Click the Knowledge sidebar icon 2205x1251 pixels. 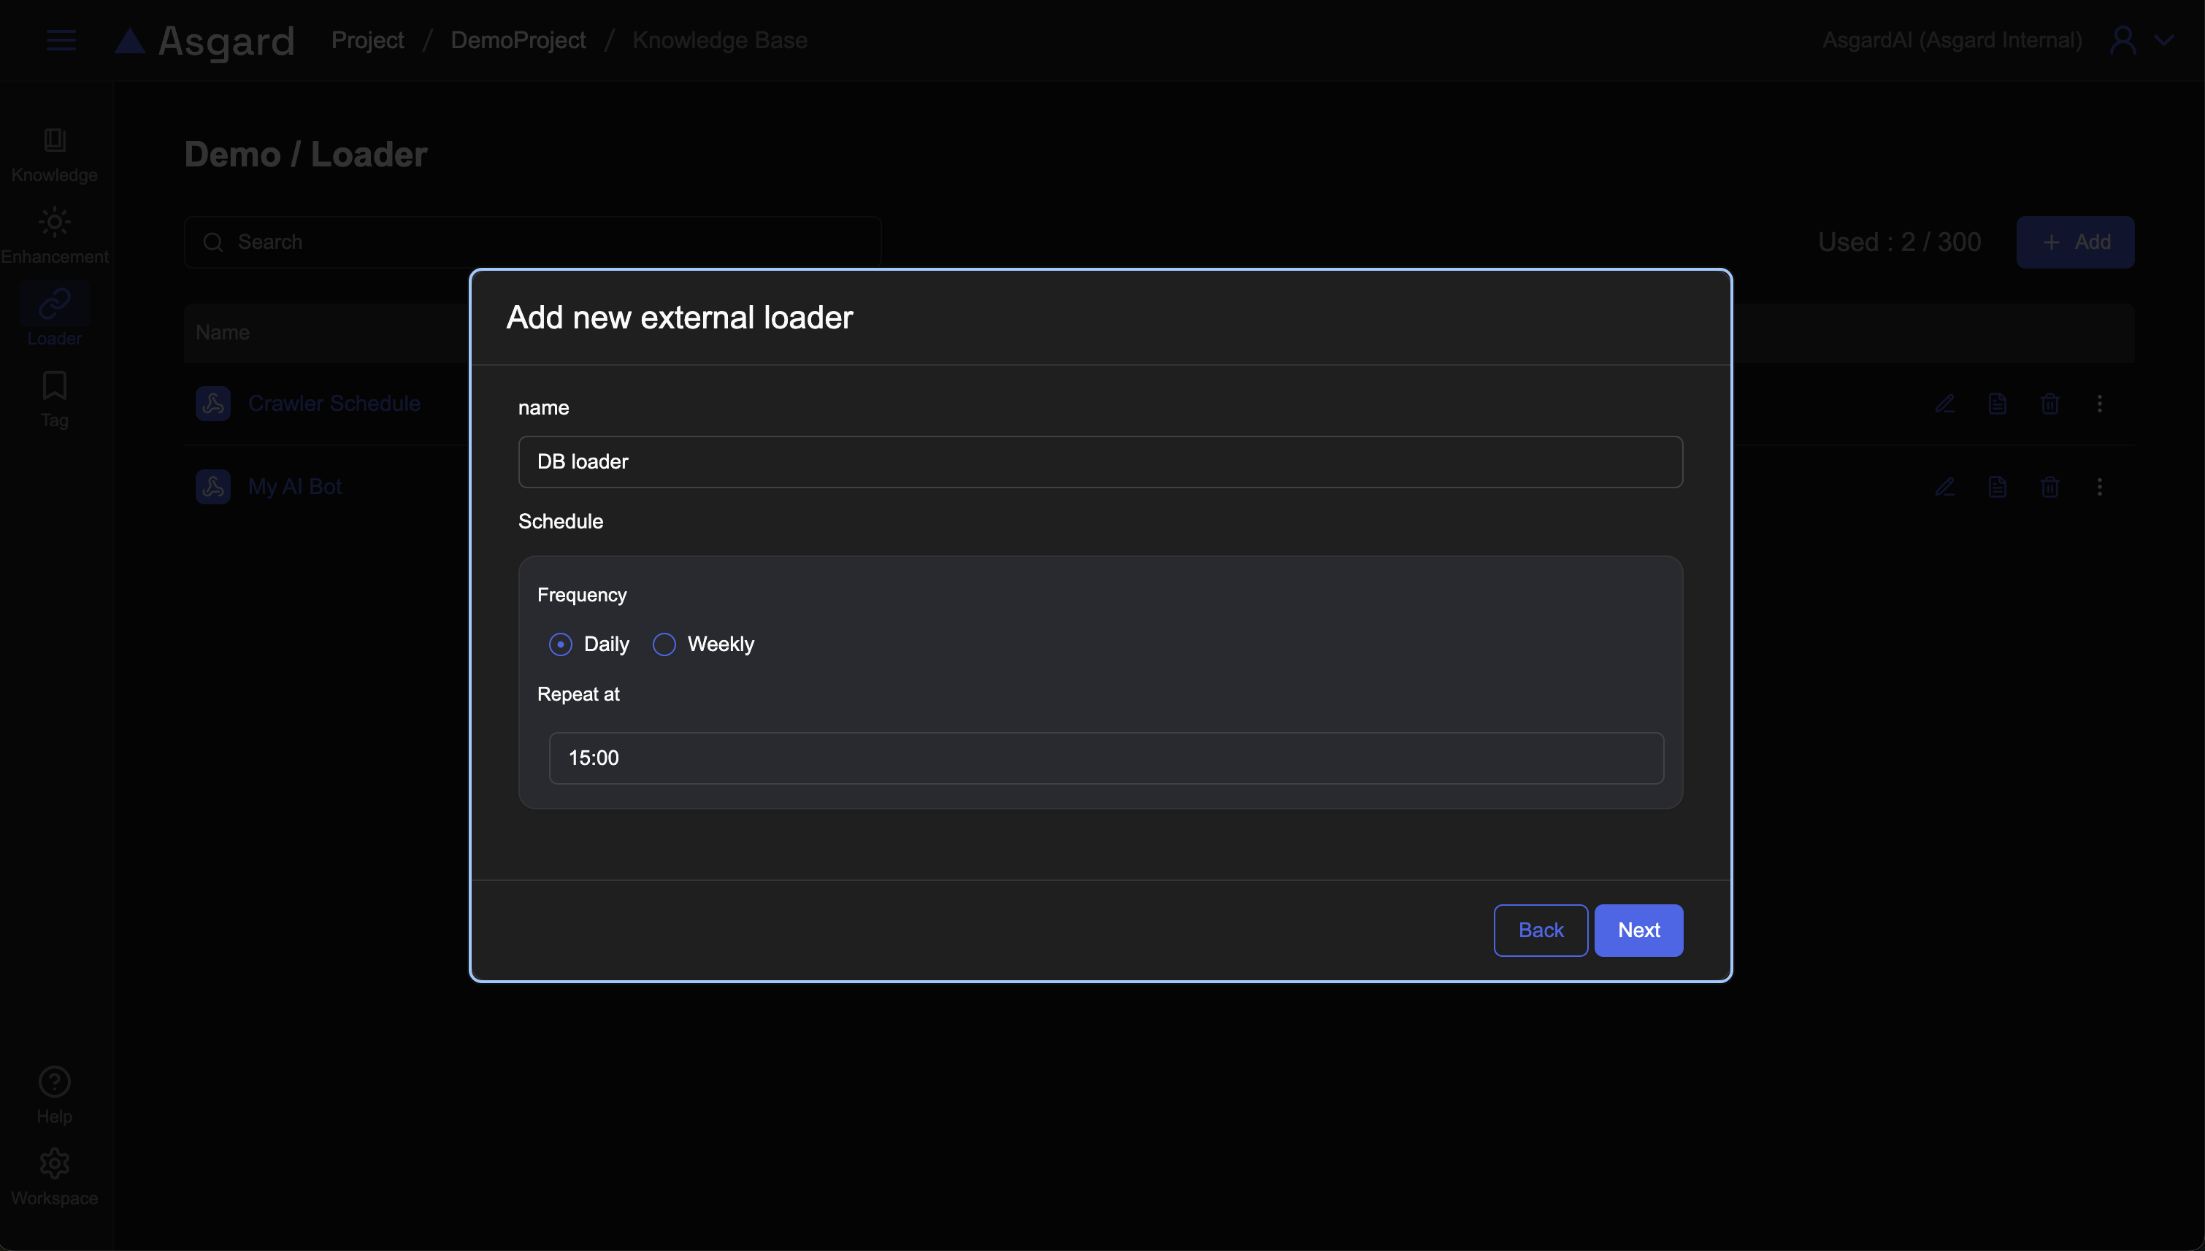54,141
